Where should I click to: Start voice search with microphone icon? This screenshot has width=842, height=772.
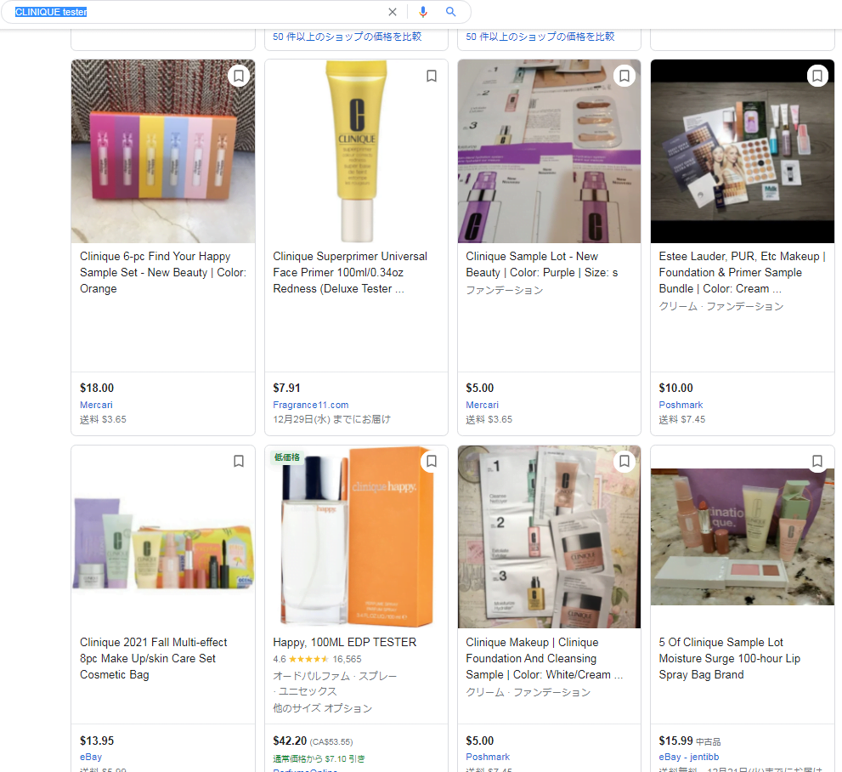(x=423, y=12)
